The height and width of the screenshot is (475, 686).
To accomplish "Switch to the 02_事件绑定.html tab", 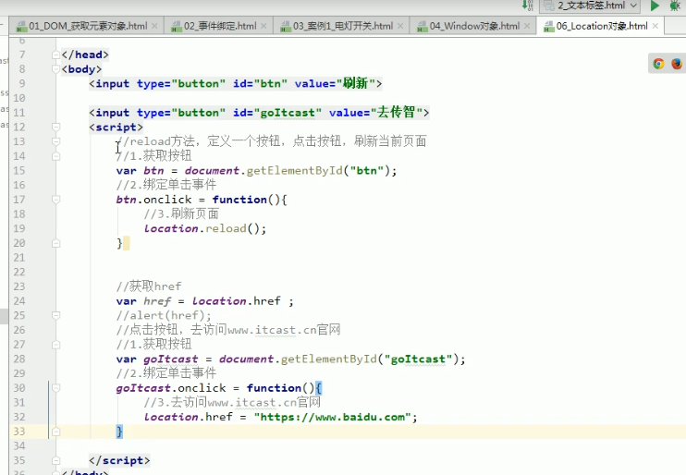I will (x=220, y=26).
